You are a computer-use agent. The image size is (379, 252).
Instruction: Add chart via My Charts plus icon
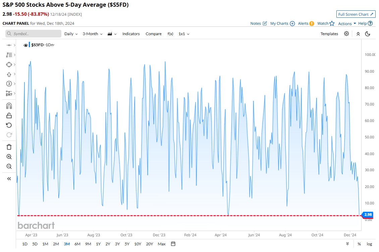pos(292,23)
